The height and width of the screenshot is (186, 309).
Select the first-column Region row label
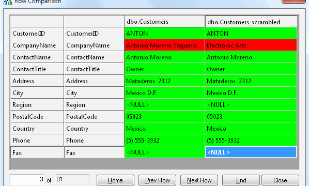37,104
